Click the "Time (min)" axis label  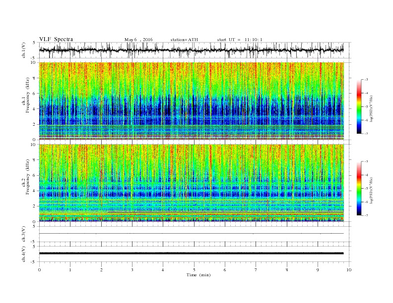click(x=198, y=275)
